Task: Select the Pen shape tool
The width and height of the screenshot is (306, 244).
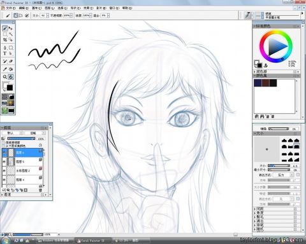Action: point(5,48)
